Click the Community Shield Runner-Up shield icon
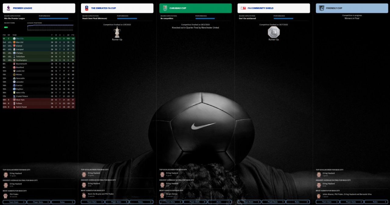Screen dimensions: 390x205 tap(274, 32)
